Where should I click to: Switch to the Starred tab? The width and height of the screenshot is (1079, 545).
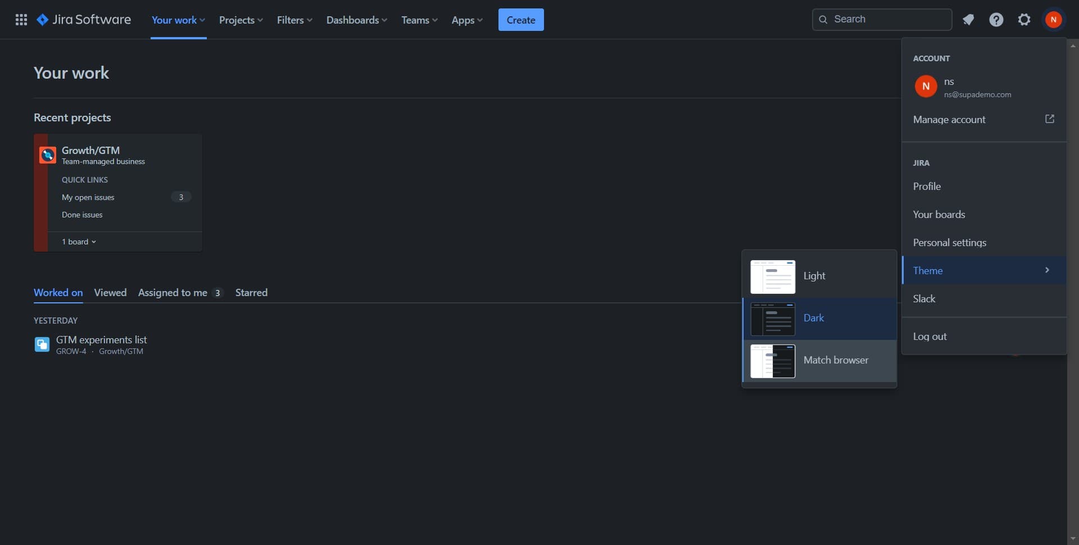(x=251, y=292)
